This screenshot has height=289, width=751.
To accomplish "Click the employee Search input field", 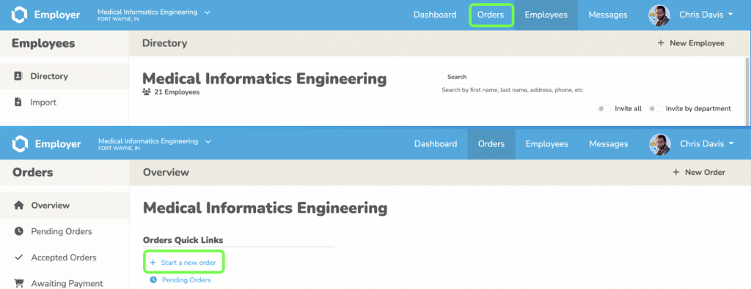I will point(586,77).
